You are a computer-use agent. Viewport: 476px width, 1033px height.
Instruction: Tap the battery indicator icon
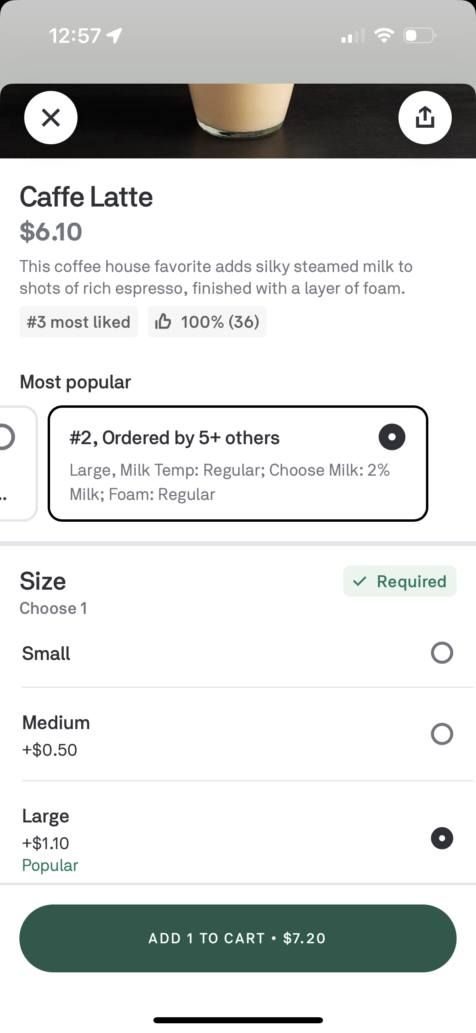pyautogui.click(x=420, y=36)
